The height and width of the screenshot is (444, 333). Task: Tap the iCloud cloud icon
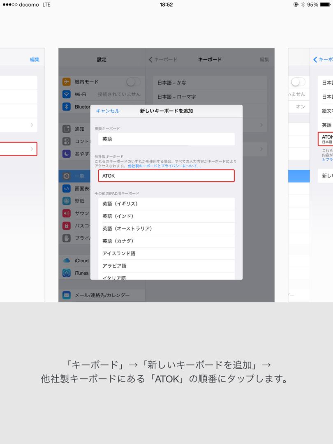66,261
